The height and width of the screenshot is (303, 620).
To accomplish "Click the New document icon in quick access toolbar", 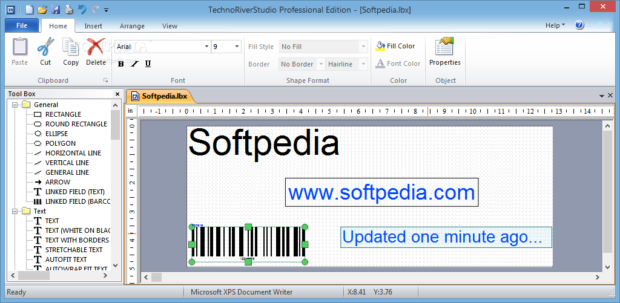I will 29,10.
